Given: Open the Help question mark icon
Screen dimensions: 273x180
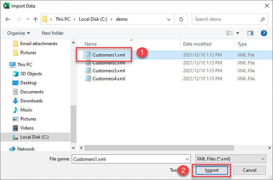Looking at the screenshot, I should 264,33.
